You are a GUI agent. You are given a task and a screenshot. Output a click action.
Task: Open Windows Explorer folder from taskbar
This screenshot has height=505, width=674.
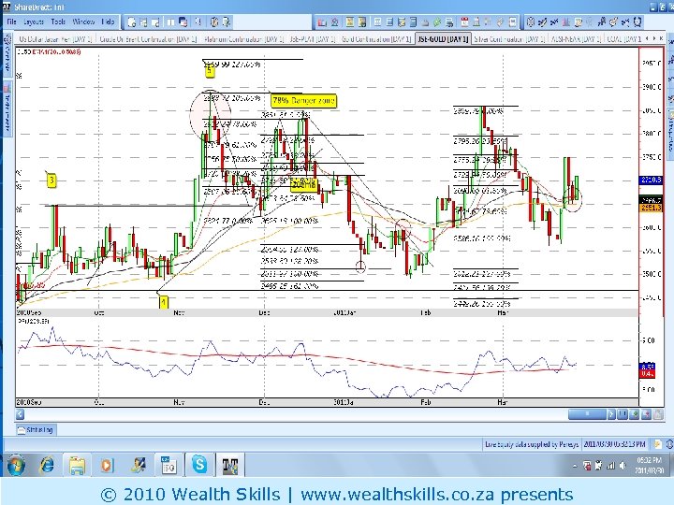77,466
